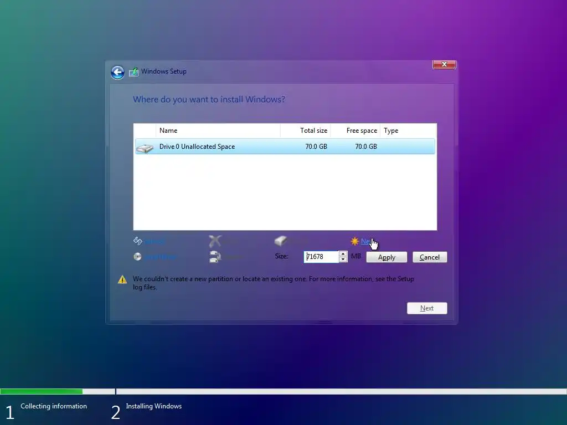567x425 pixels.
Task: Sort by the Type column header
Action: pyautogui.click(x=408, y=131)
